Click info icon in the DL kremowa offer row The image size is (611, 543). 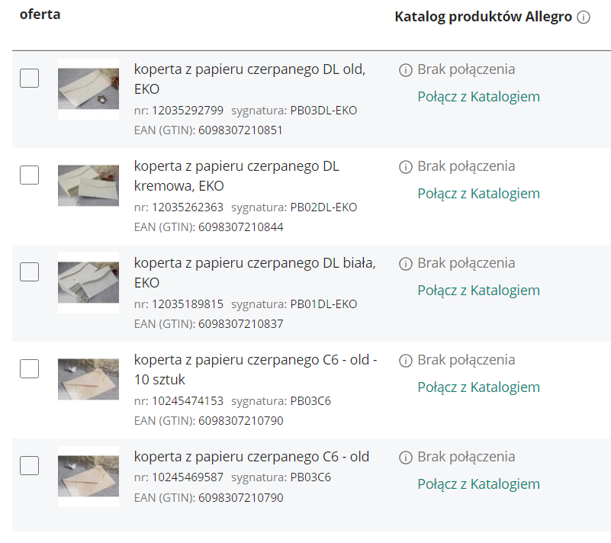[x=405, y=166]
